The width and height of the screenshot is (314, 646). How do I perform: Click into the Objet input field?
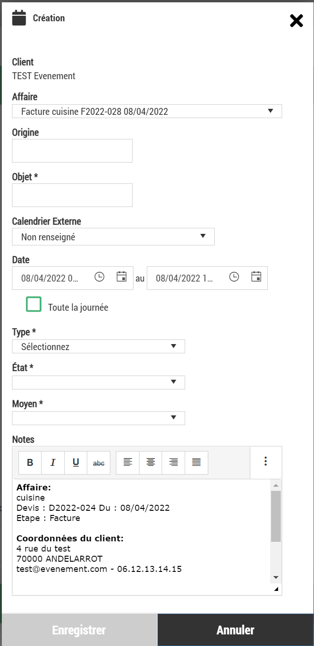click(72, 195)
